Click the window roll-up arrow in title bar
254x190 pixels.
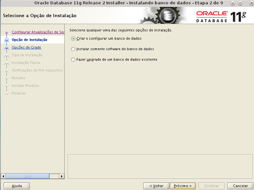(240, 3)
